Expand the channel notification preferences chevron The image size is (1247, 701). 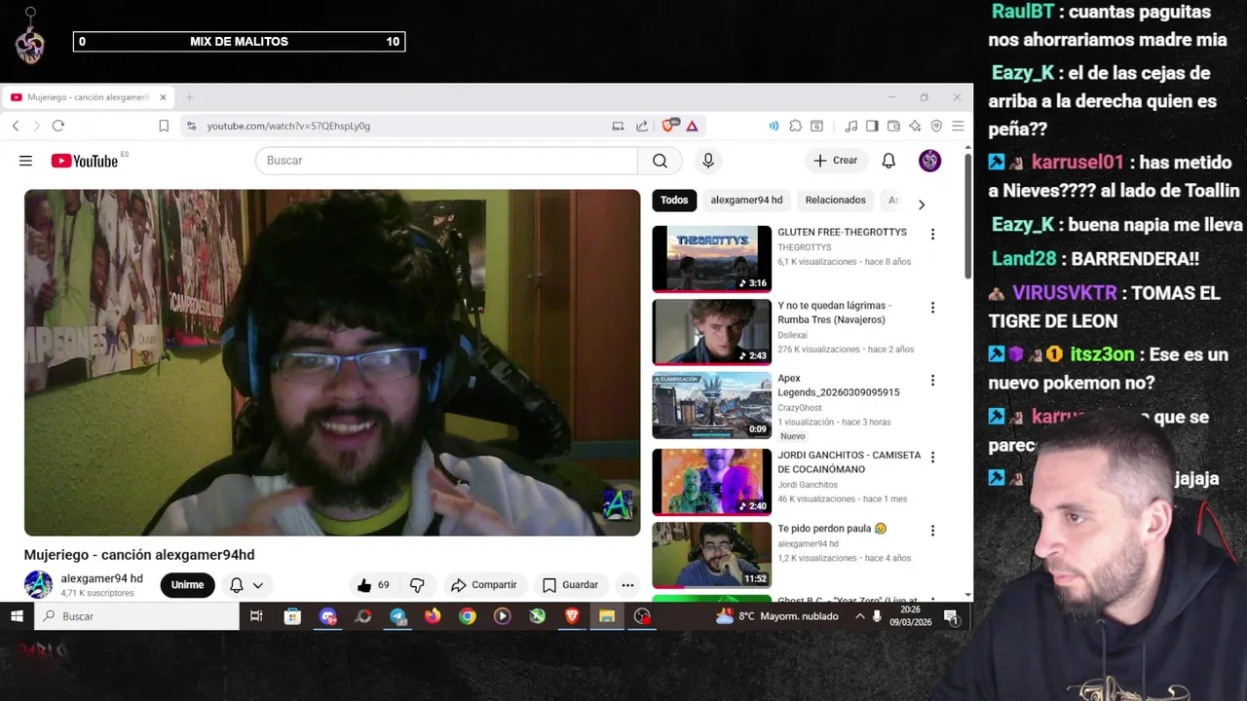tap(258, 585)
